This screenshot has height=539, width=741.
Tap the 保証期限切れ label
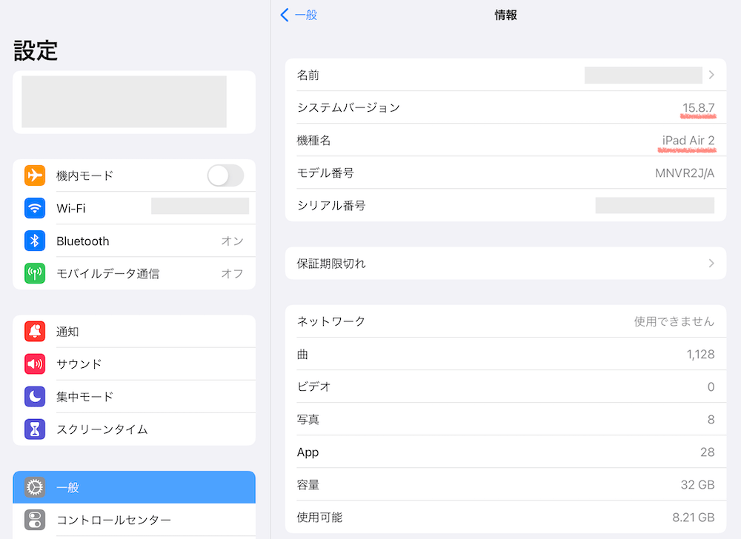[x=331, y=264]
